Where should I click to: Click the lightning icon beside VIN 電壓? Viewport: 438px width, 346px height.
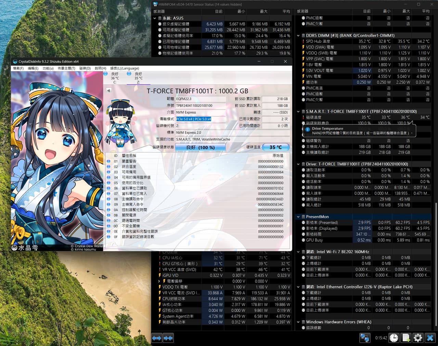pos(303,76)
